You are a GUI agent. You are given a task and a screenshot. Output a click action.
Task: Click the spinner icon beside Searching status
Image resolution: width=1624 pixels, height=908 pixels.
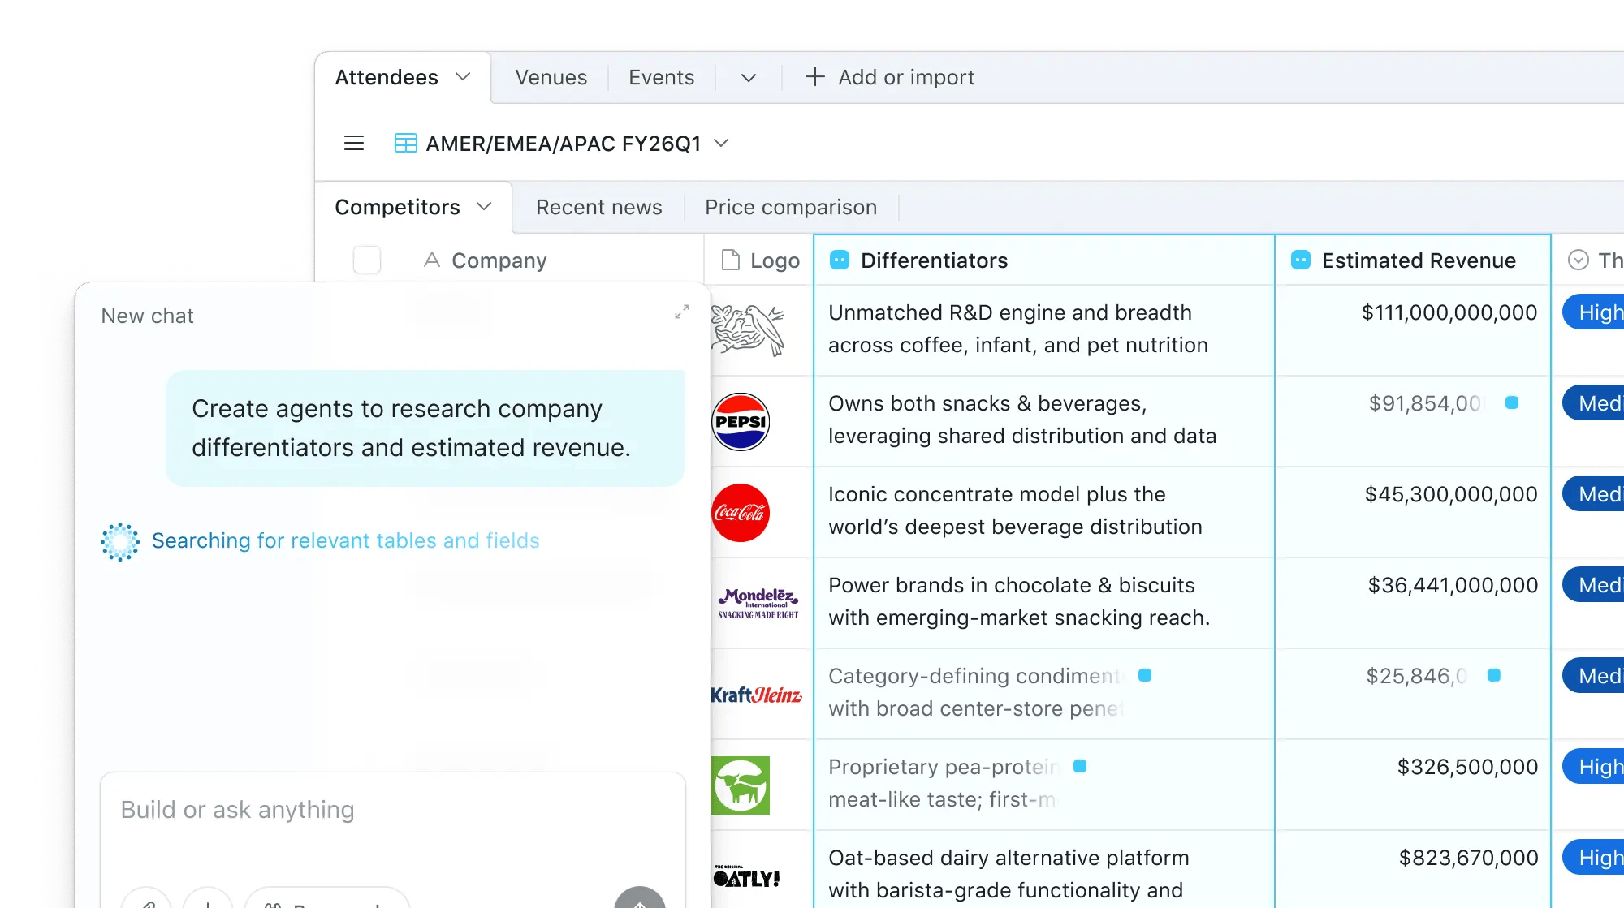pos(120,541)
